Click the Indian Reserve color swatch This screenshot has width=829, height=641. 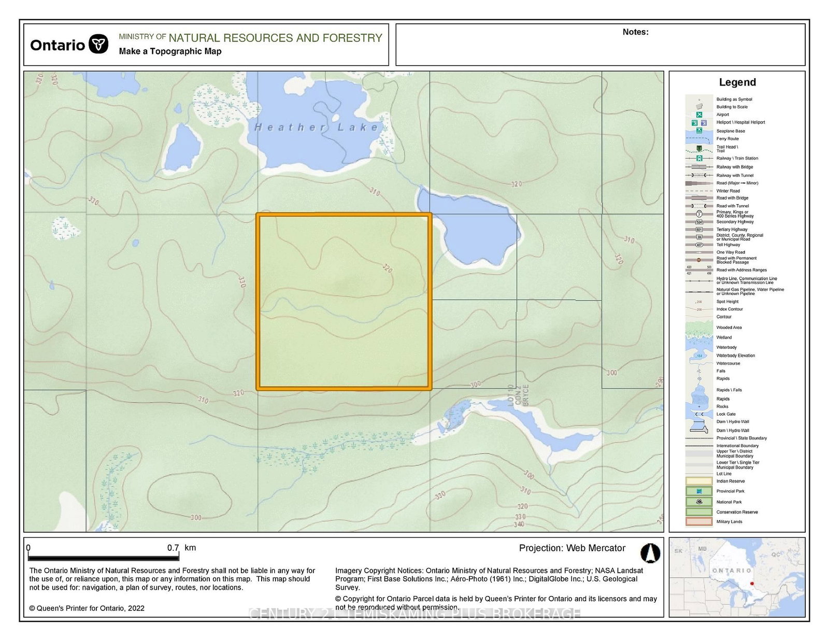(699, 481)
